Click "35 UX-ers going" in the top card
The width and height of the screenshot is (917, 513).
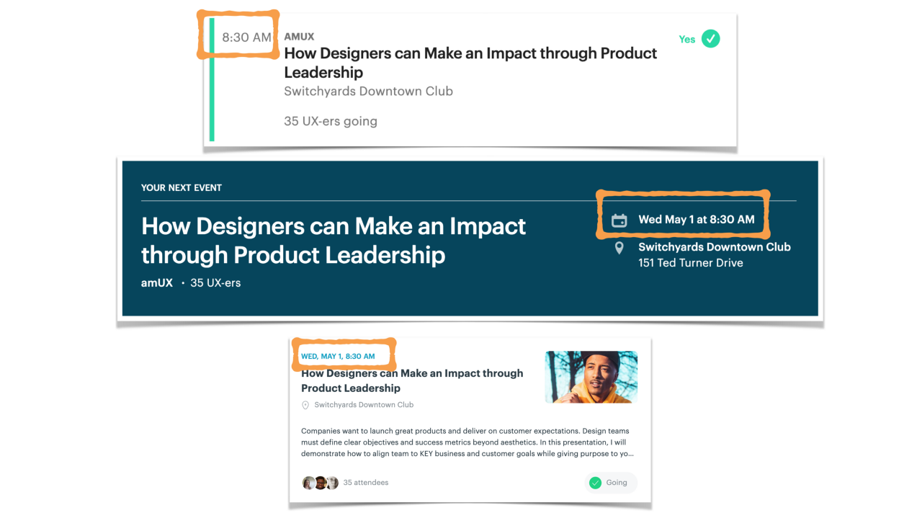[x=330, y=121]
